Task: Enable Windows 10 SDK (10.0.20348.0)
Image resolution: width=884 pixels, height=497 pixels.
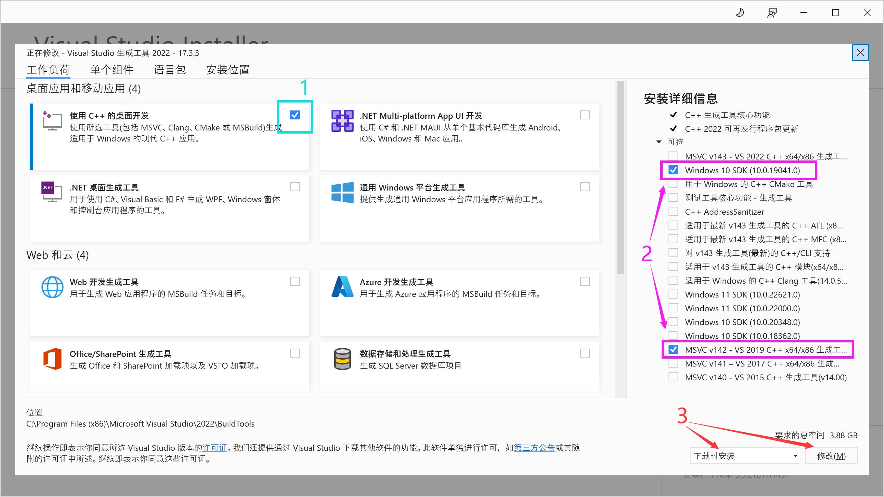Action: 673,322
